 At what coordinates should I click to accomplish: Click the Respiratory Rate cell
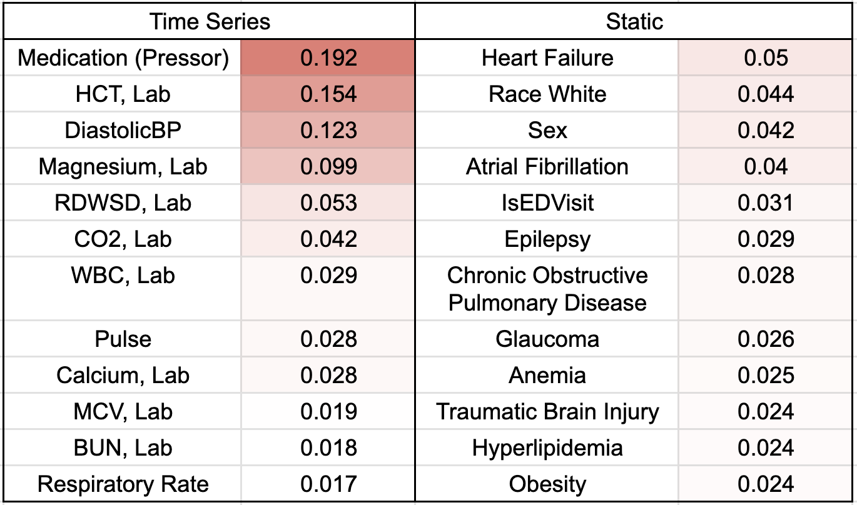pyautogui.click(x=123, y=484)
